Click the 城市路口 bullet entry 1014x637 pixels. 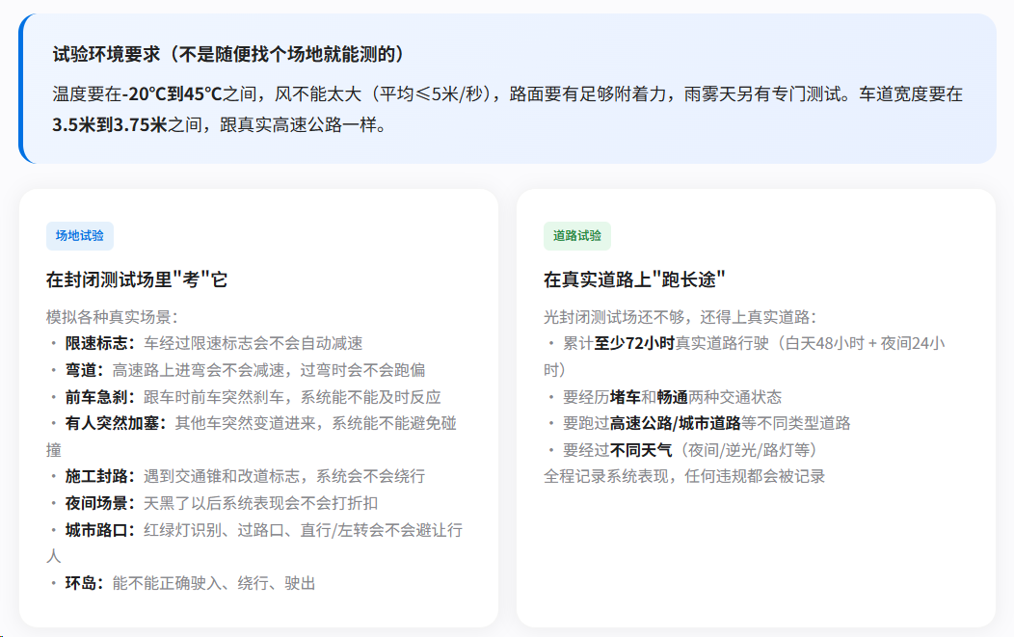click(260, 530)
